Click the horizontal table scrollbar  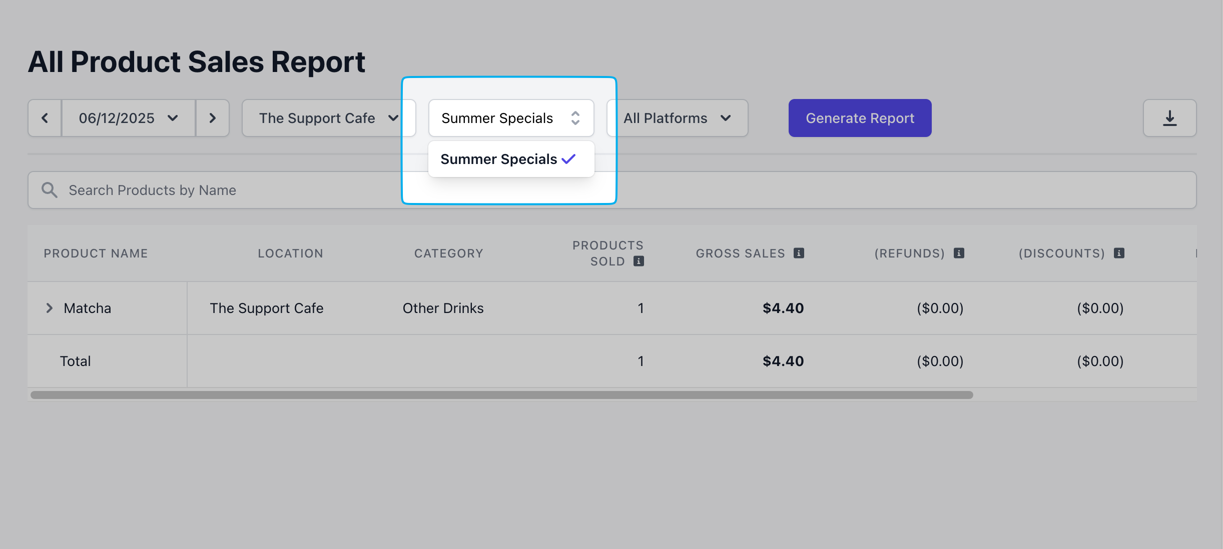point(501,395)
